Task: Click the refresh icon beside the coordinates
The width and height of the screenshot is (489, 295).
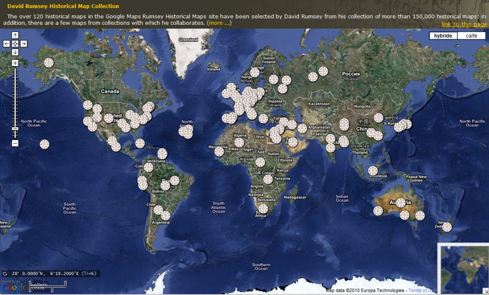Action: tap(5, 274)
